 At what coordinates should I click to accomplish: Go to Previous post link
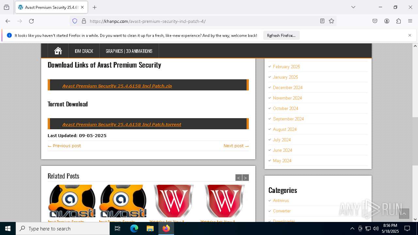[x=64, y=146]
